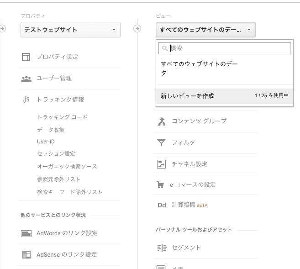Screen dimensions: 300x269
Task: Click the Dd 計算指標 icon
Action: 162,206
